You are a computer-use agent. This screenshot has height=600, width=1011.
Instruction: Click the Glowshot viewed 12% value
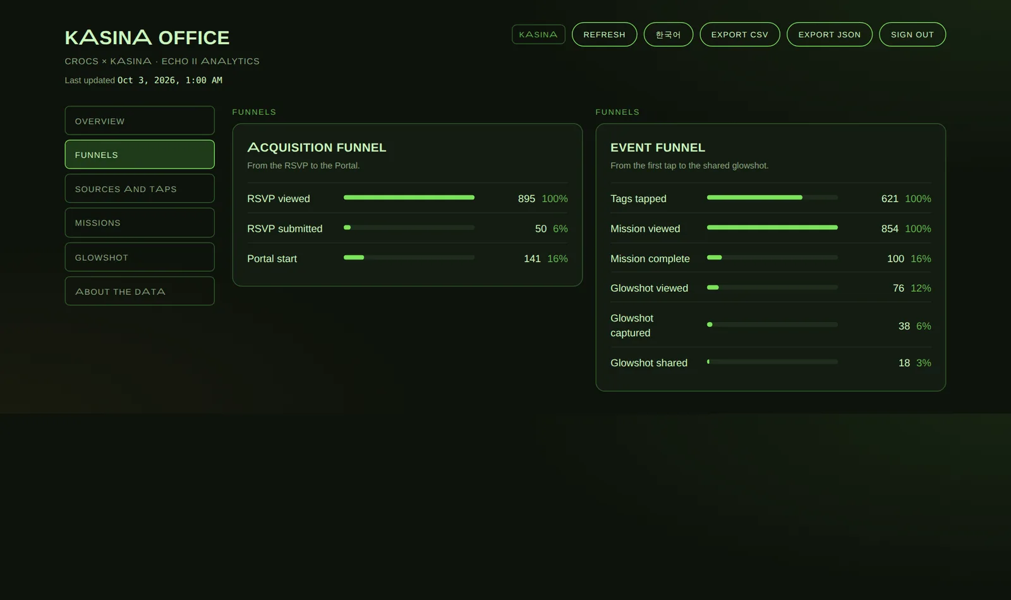921,288
